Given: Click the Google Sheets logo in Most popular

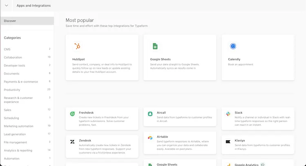Looking at the screenshot, I should tap(155, 46).
